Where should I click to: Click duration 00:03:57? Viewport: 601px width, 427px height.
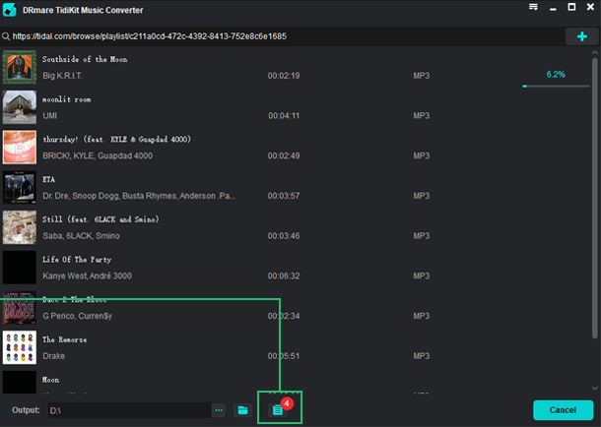(x=284, y=196)
